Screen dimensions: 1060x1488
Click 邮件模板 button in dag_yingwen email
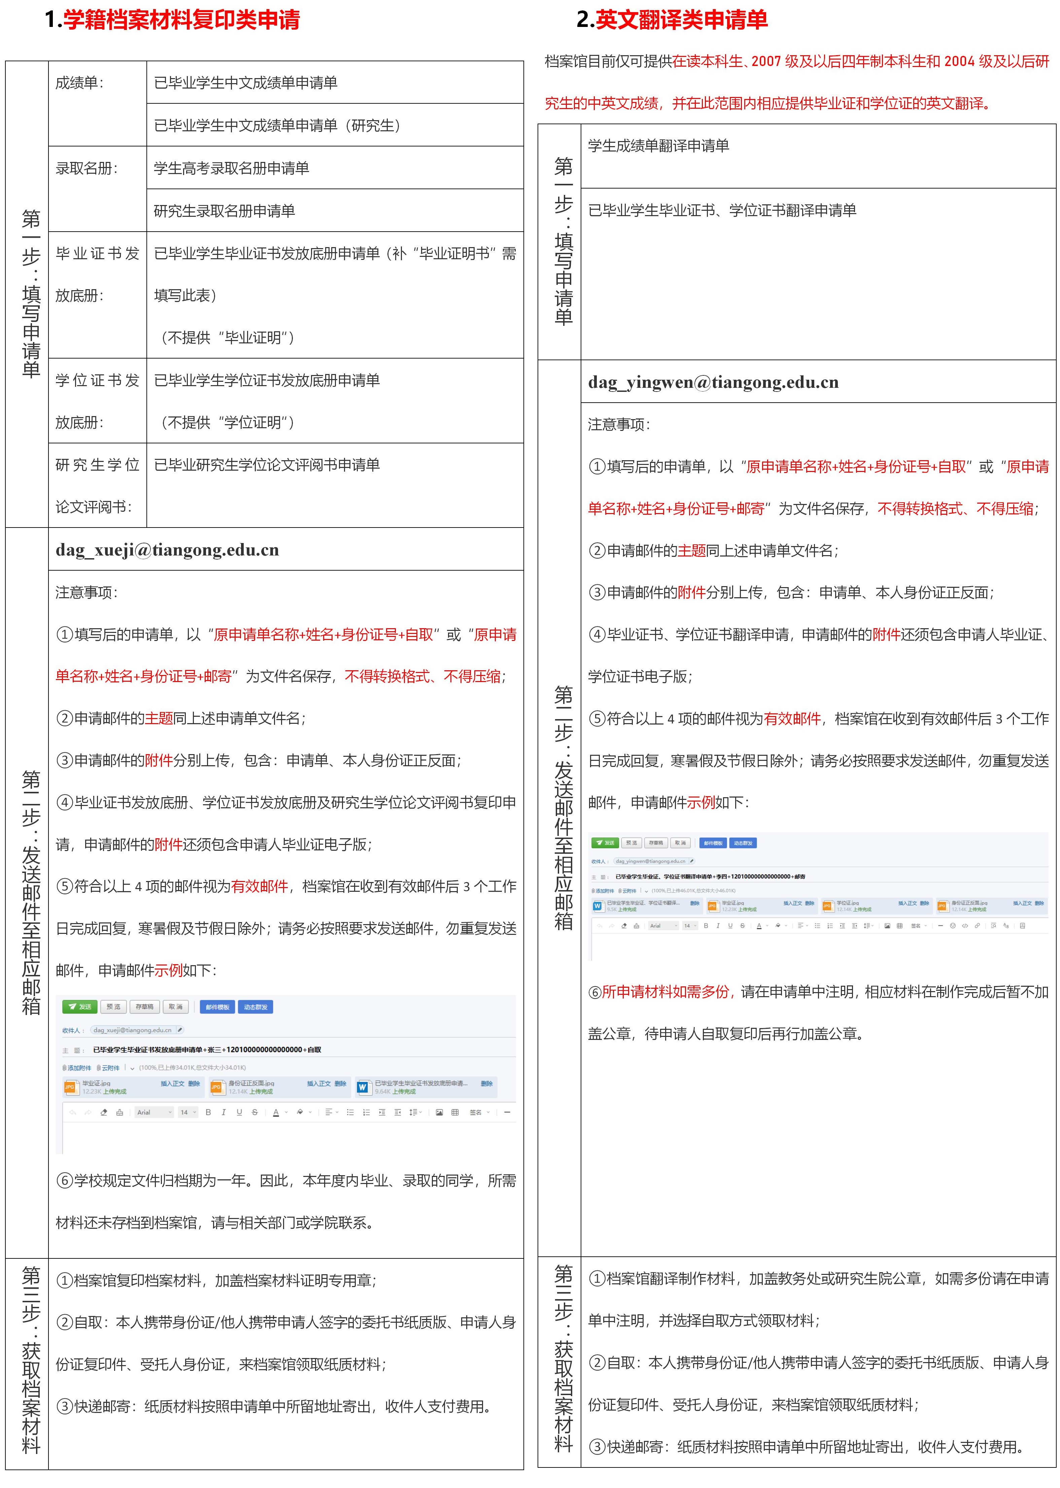coord(713,843)
